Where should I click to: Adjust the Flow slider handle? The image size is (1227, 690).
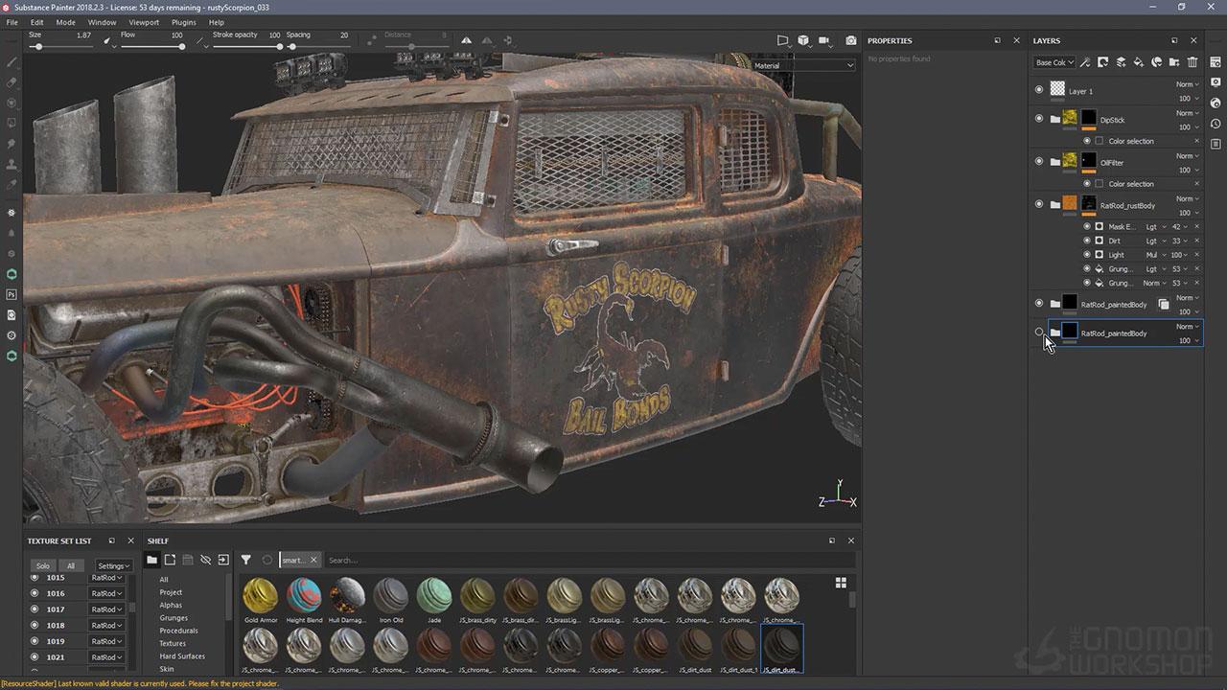point(181,46)
